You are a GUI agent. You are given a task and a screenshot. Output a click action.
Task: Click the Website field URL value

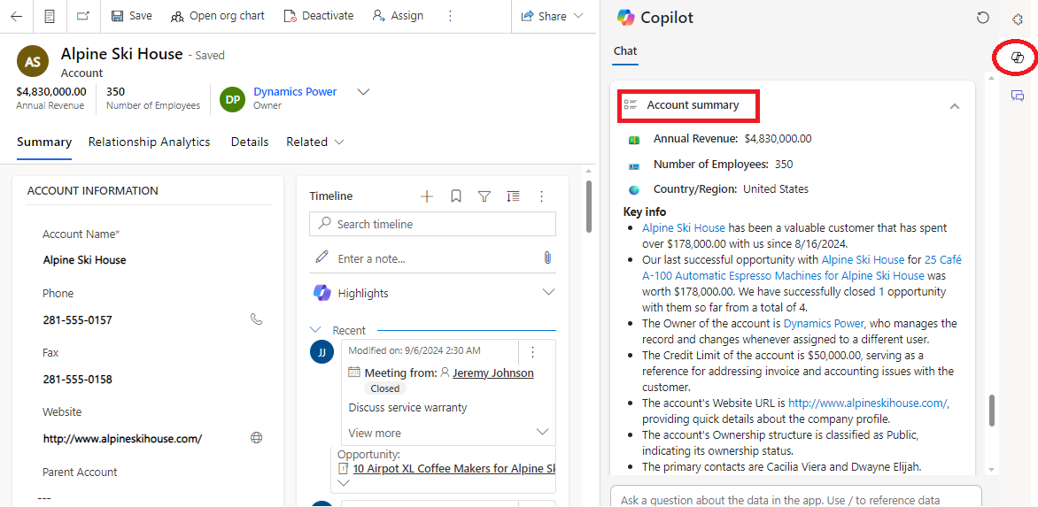coord(122,438)
